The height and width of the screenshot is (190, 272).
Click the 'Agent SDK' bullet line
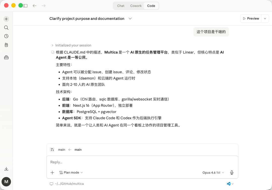[112, 118]
